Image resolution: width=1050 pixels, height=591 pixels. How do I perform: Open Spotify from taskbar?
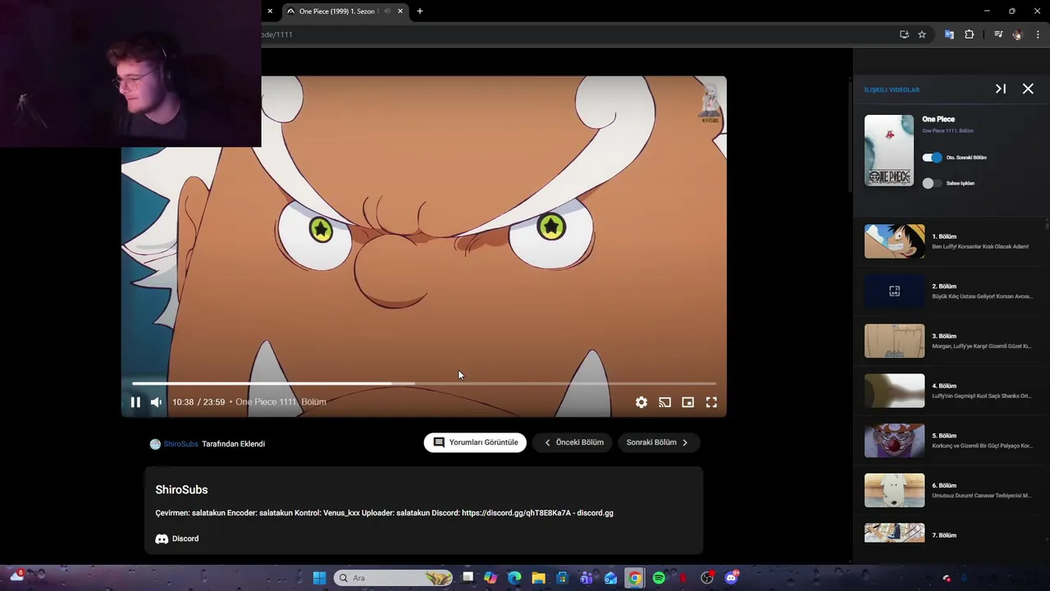point(659,578)
